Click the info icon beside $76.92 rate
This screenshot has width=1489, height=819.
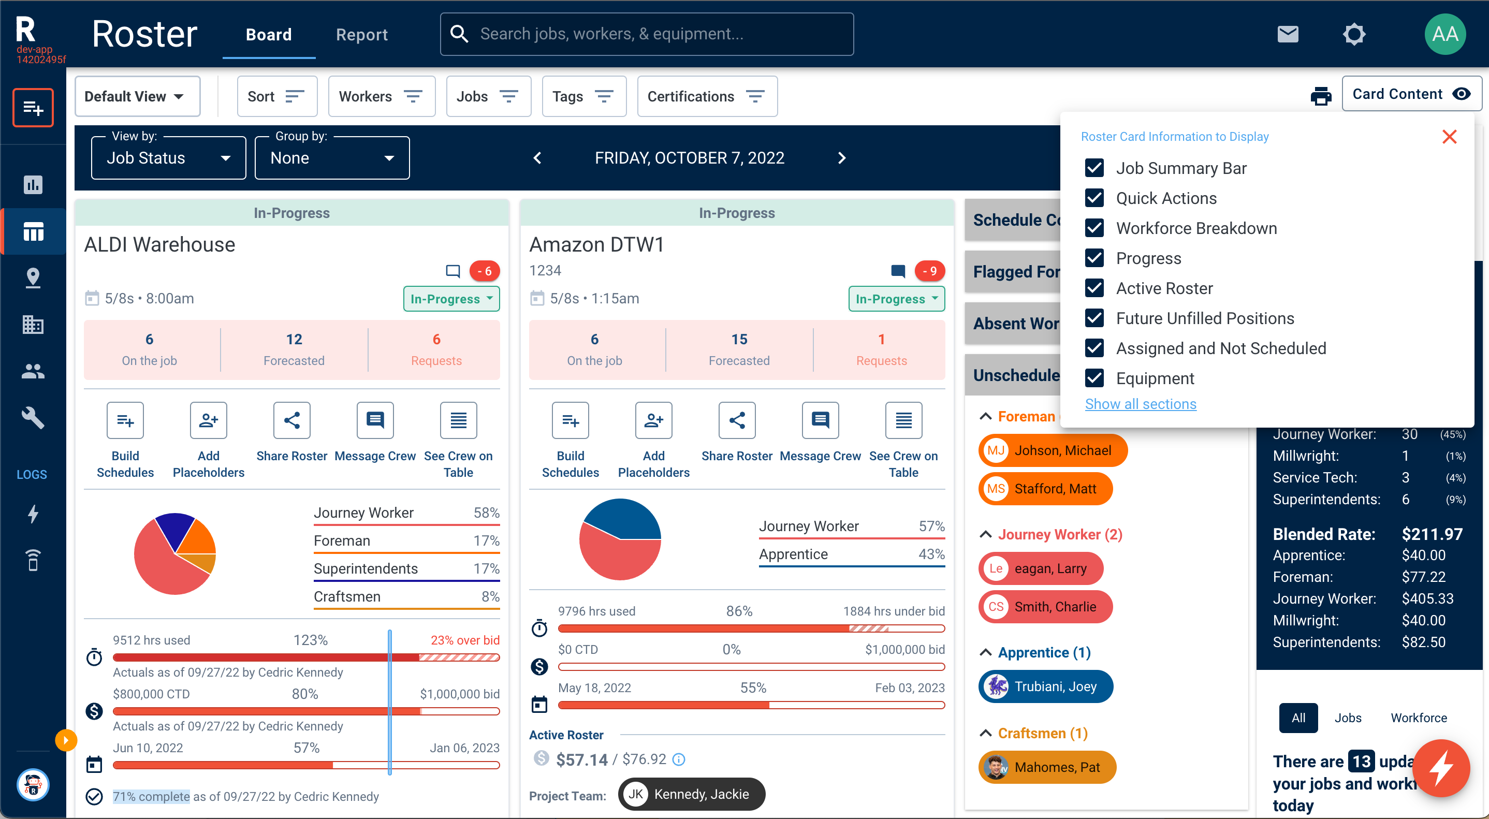[679, 759]
